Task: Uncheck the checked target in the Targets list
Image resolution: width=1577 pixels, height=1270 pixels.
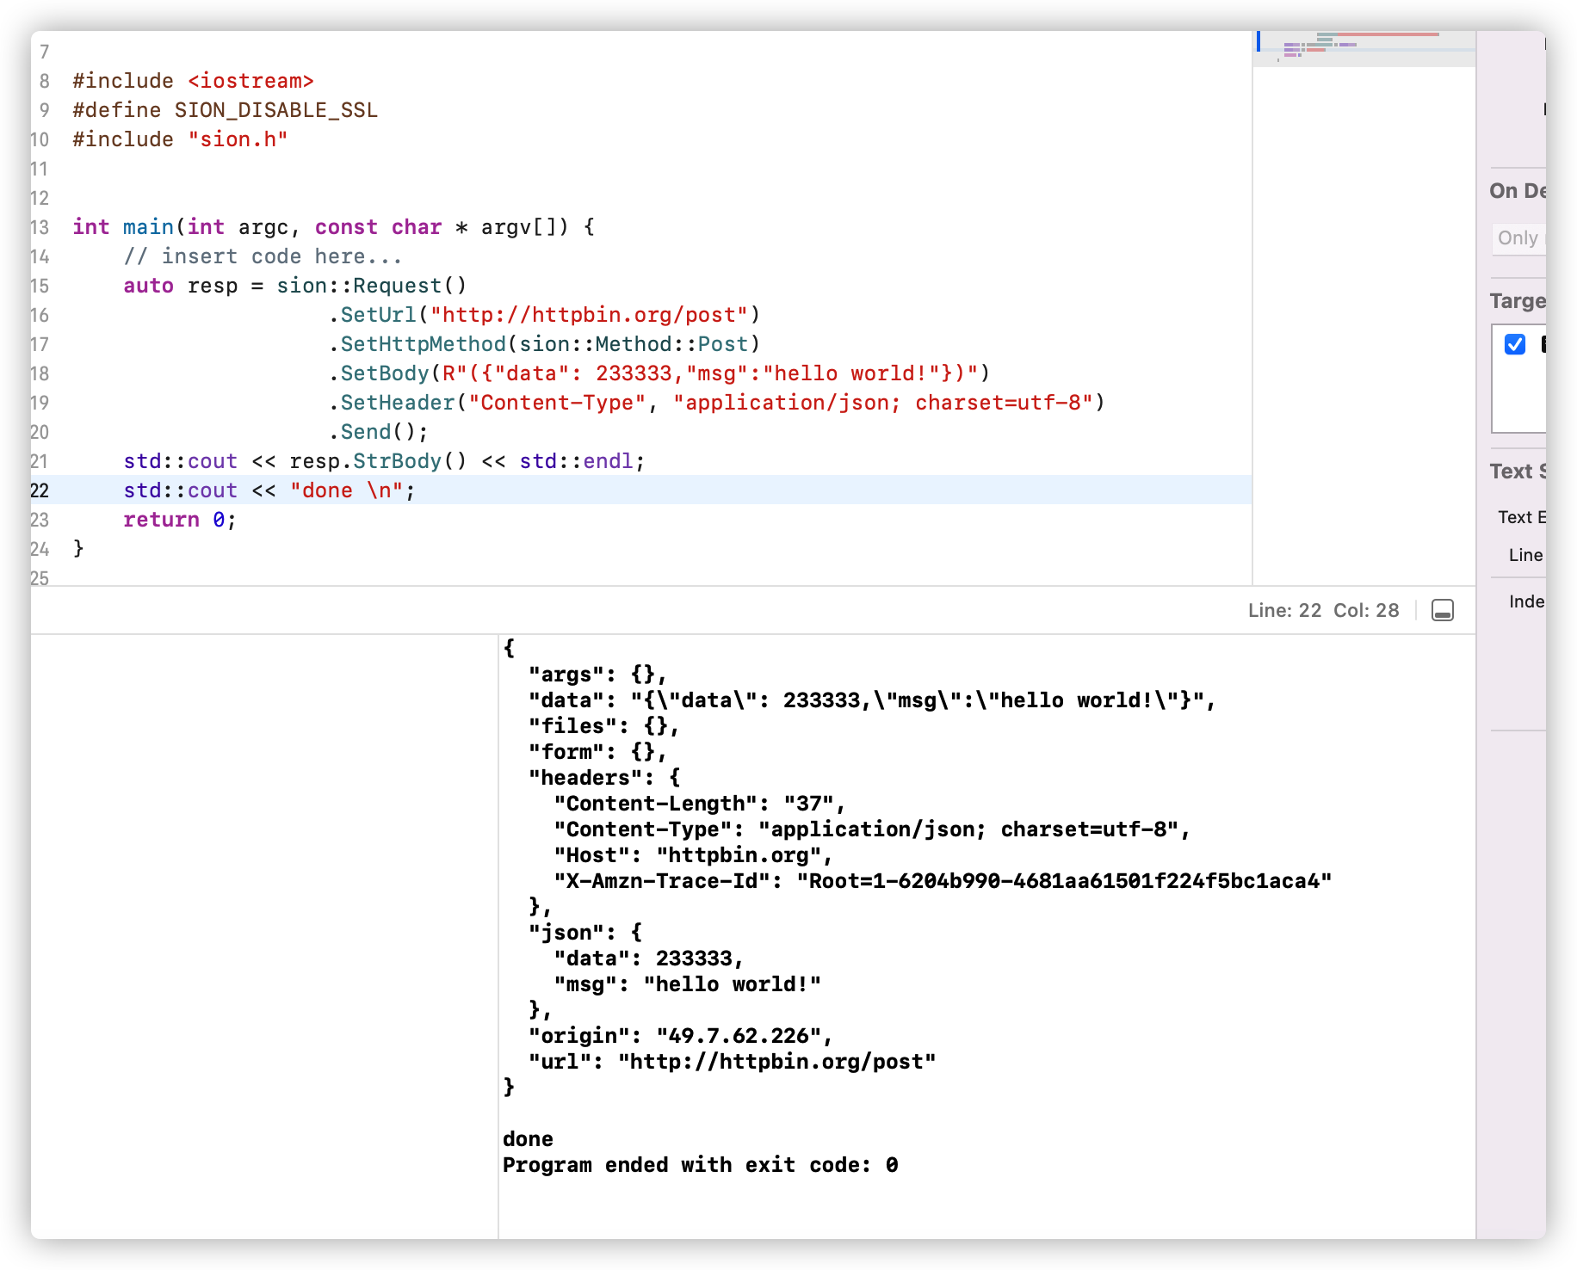Action: tap(1515, 345)
